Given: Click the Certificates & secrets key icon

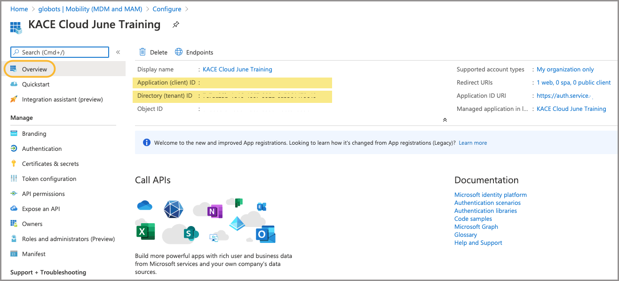Looking at the screenshot, I should tap(13, 164).
